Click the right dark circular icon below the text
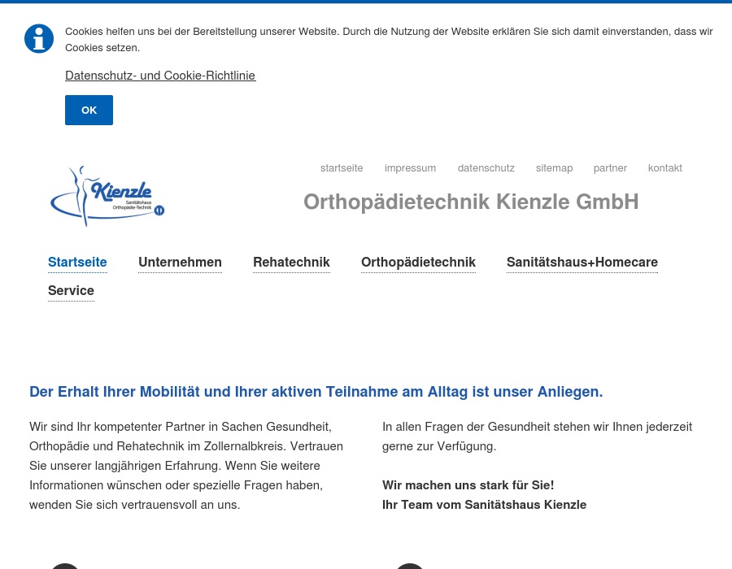The height and width of the screenshot is (569, 732). click(x=410, y=566)
